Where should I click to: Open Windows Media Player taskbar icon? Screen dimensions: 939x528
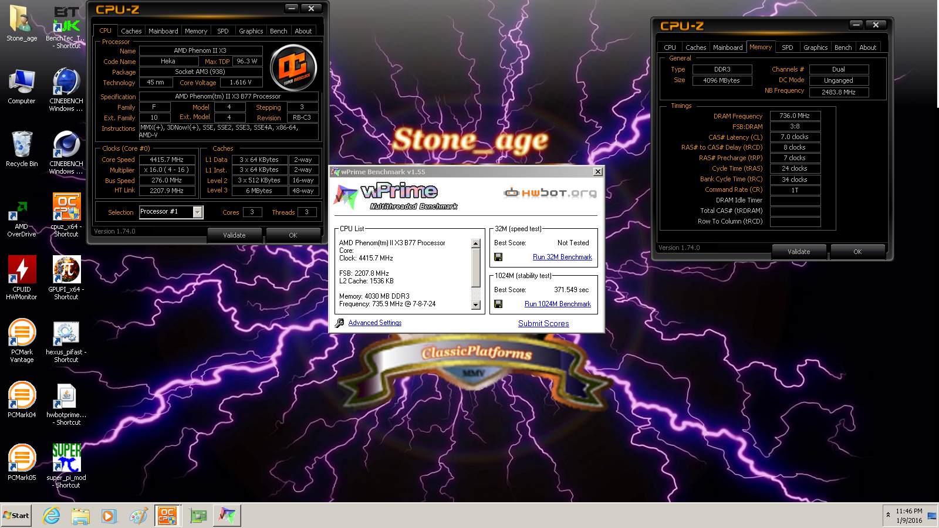pos(109,516)
